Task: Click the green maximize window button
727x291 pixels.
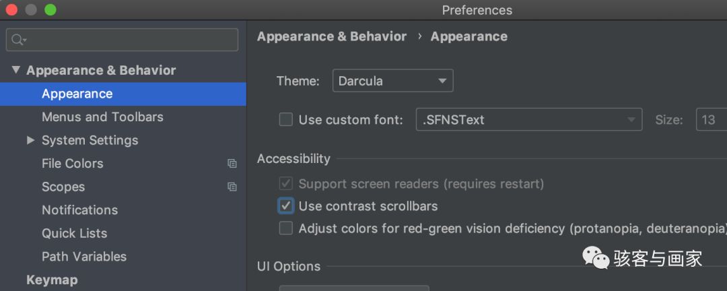Action: pos(50,10)
